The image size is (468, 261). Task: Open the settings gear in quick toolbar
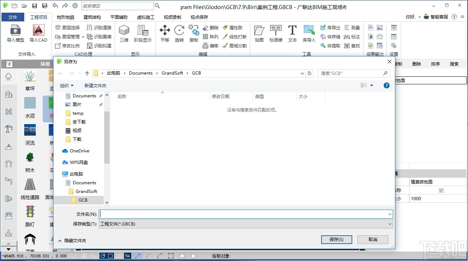[75, 6]
